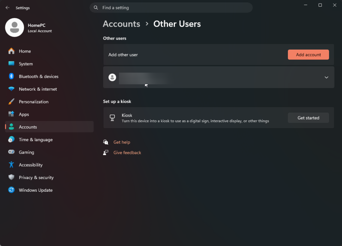Click the Accessibility figure icon

pyautogui.click(x=11, y=165)
